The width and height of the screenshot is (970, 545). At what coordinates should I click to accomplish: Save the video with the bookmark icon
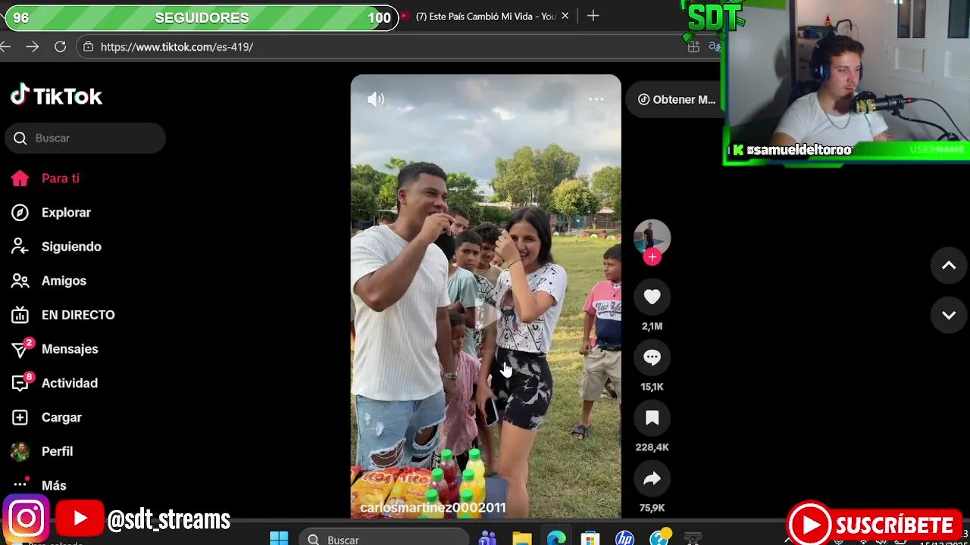(x=652, y=418)
